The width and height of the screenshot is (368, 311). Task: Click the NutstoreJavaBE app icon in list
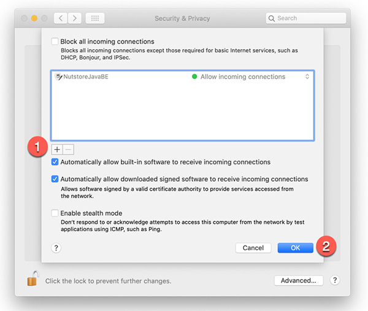coord(59,77)
